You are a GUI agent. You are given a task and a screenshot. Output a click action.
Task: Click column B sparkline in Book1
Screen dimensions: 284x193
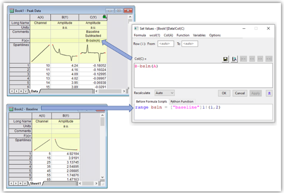pos(65,53)
